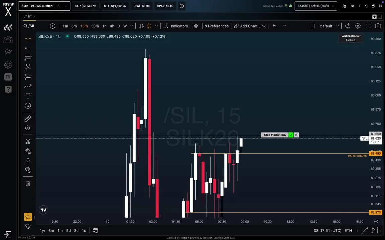This screenshot has width=385, height=240.
Task: Open the go to date calendar icon
Action: point(95,230)
